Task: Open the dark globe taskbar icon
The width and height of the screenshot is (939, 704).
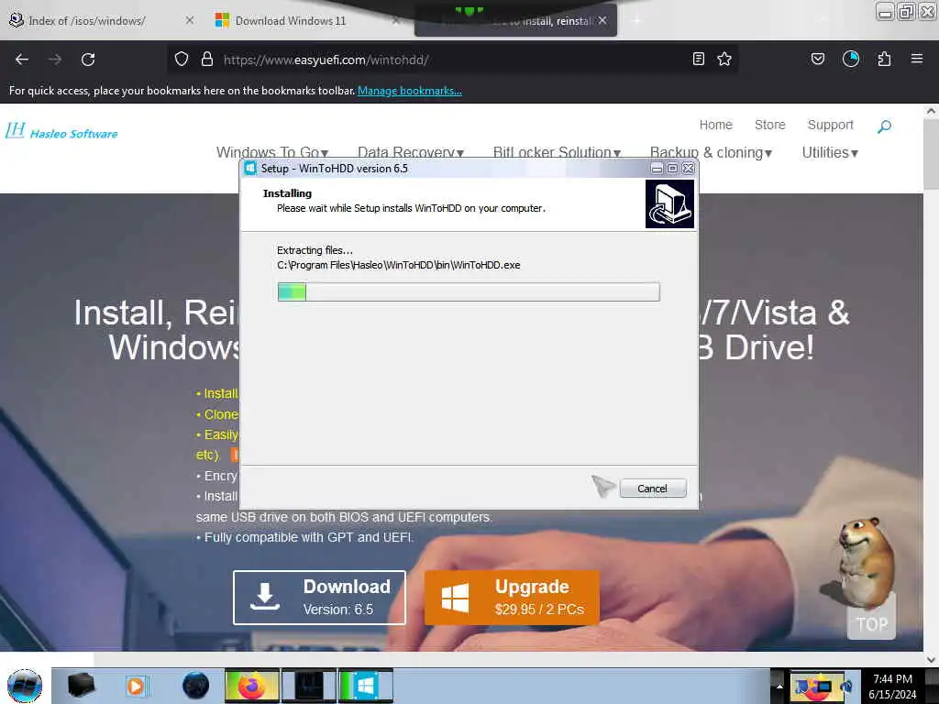Action: click(x=196, y=686)
